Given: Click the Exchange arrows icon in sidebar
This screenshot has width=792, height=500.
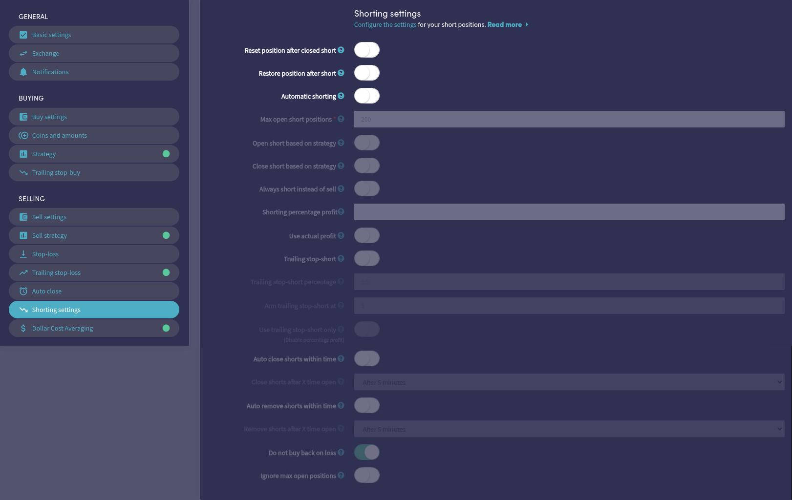Looking at the screenshot, I should (23, 54).
